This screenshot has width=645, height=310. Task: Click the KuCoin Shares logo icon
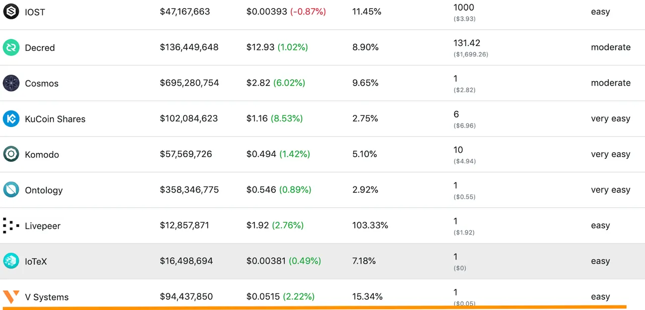click(x=11, y=118)
